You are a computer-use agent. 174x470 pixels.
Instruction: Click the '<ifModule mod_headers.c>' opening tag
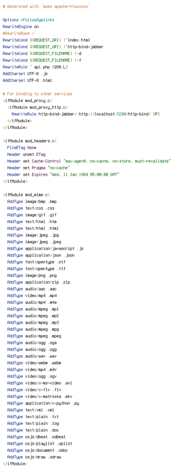[29, 140]
